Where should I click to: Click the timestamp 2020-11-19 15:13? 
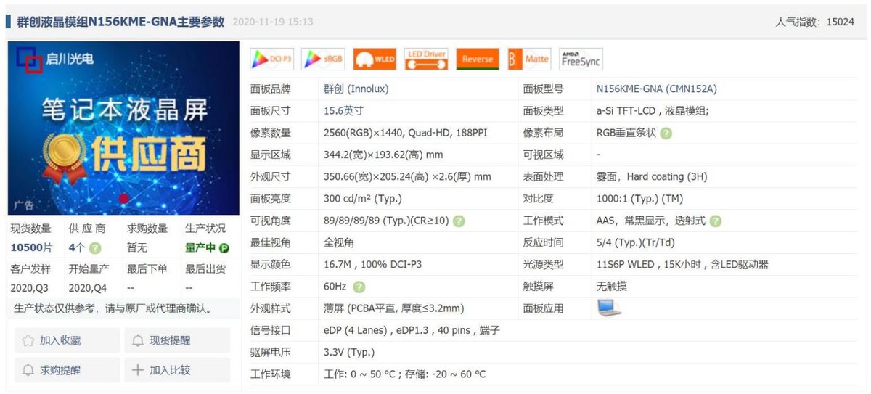click(x=273, y=22)
